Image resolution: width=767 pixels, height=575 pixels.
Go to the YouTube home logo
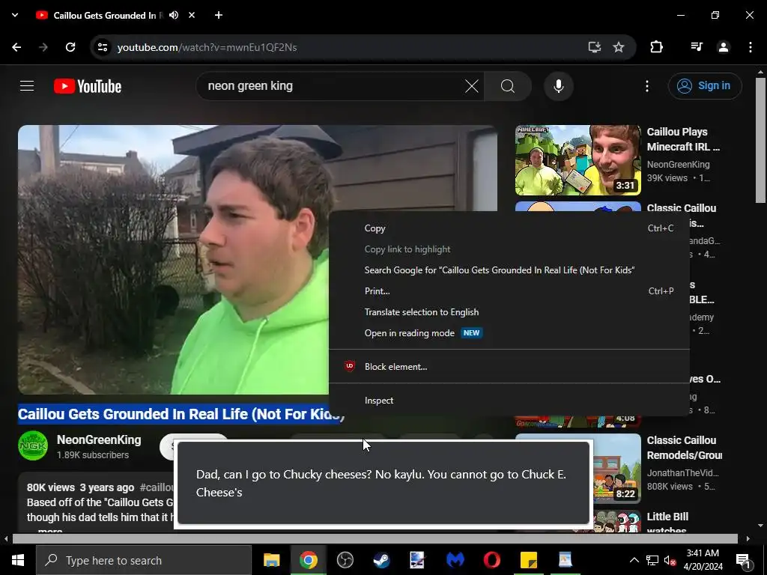(x=88, y=86)
